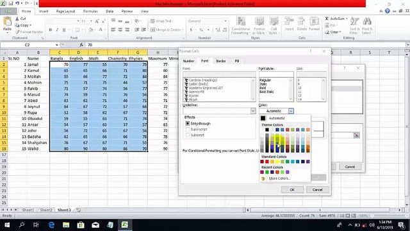Viewport: 410px width, 231px height.
Task: Click the Font name input field
Action: pos(219,74)
